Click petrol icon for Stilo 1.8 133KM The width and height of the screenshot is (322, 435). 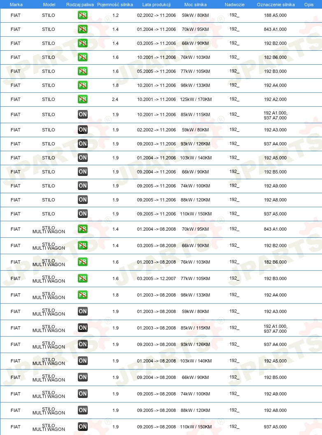pos(83,85)
